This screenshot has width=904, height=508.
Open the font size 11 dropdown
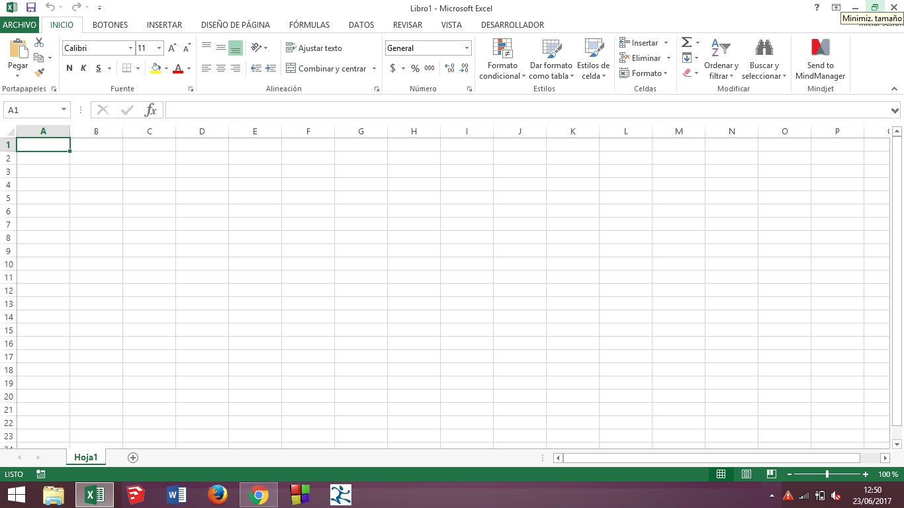pyautogui.click(x=159, y=48)
